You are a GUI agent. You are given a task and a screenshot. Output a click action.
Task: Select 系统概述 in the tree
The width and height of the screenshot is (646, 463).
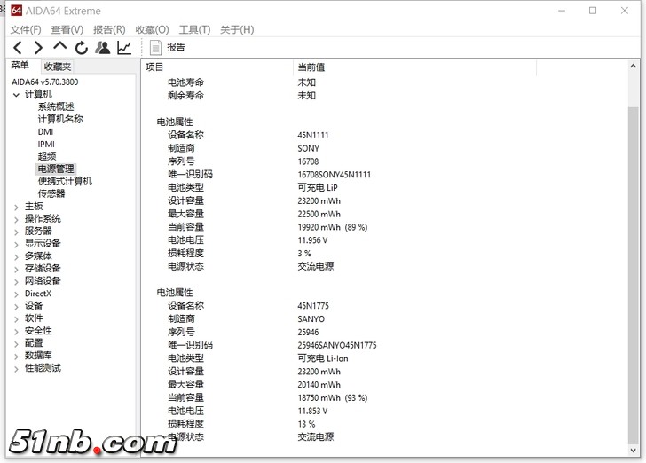56,106
